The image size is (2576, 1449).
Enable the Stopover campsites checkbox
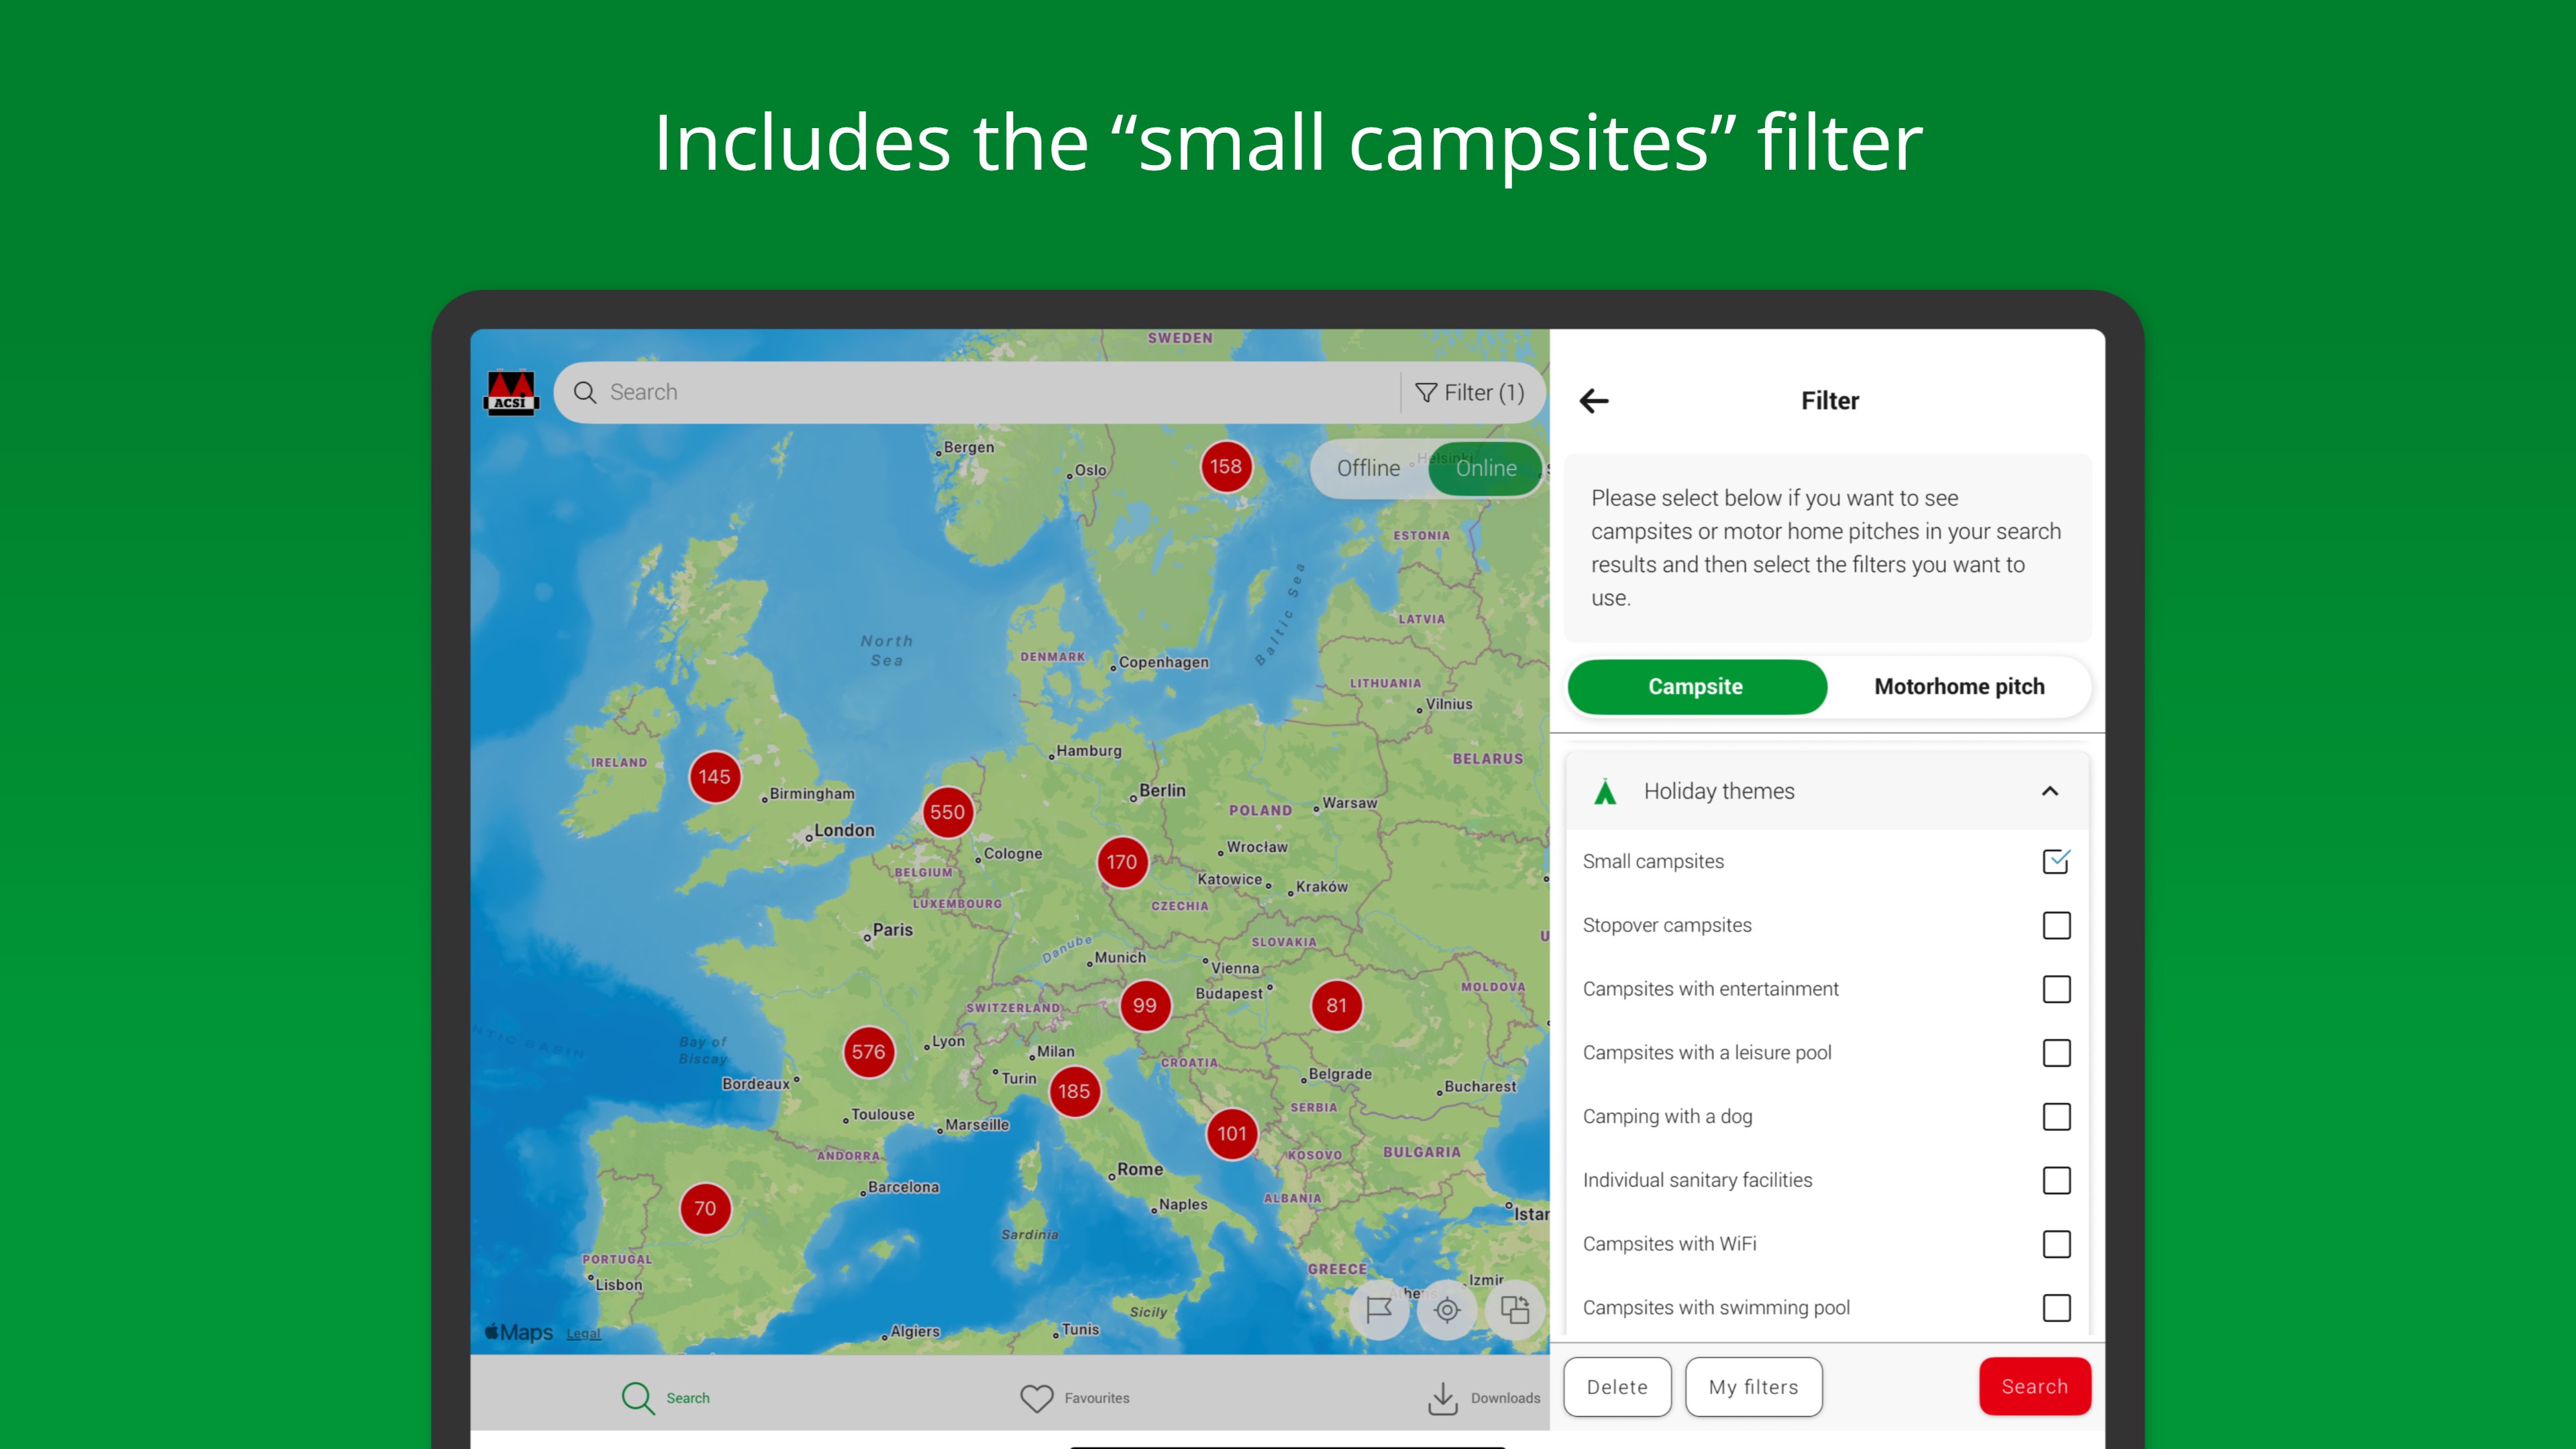2056,925
